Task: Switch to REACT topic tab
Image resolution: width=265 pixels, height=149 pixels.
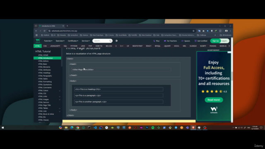Action: pos(149,46)
